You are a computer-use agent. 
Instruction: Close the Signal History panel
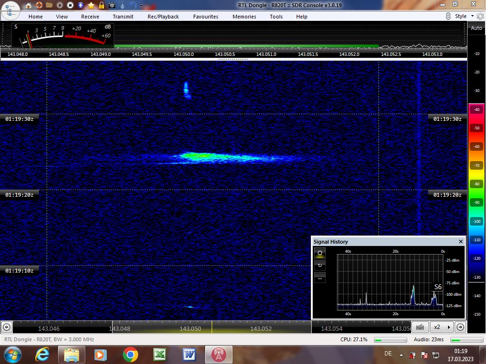tap(460, 241)
